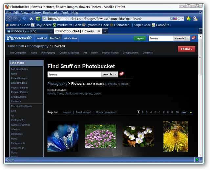Click the Reload page icon
Screen dimensions: 210x170
24,19
